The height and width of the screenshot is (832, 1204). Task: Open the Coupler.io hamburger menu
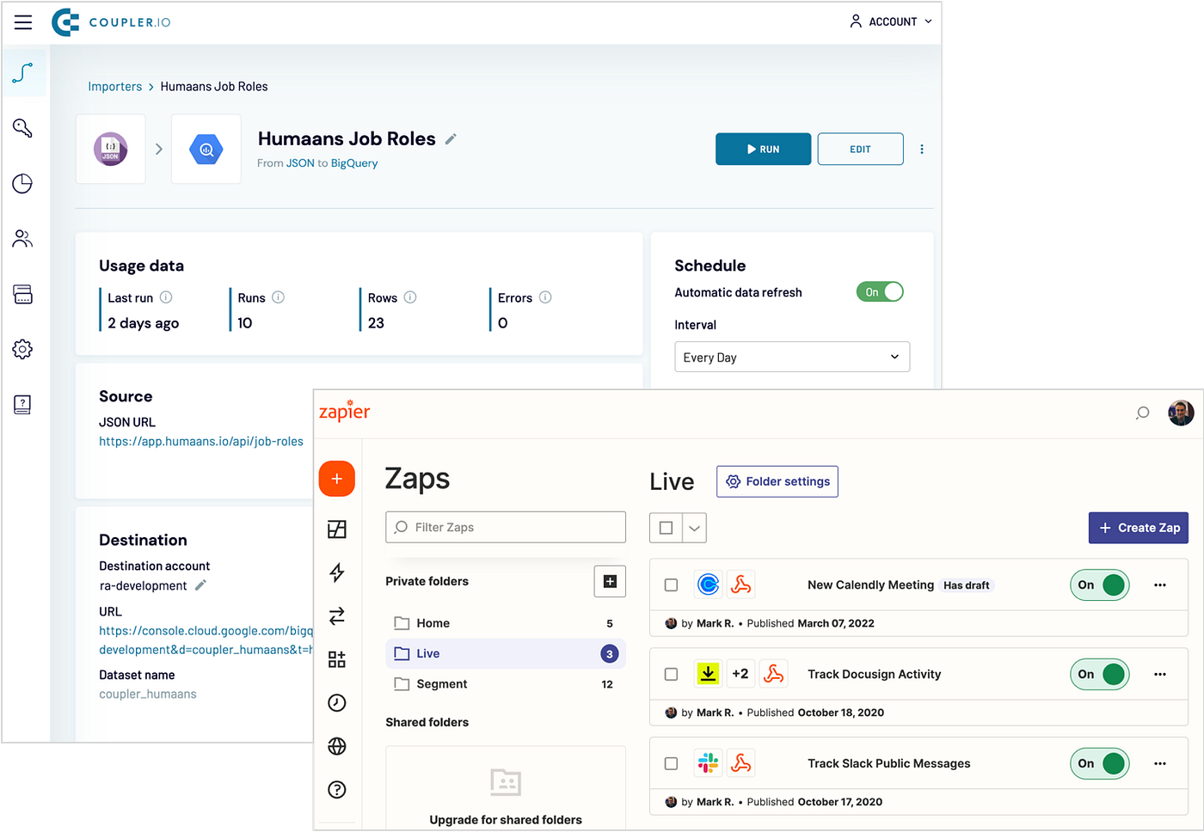23,22
